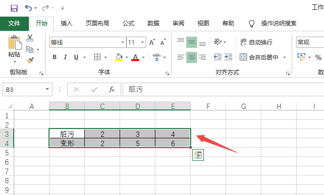The width and height of the screenshot is (324, 195).
Task: Click the Save icon in quick access toolbar
Action: (x=14, y=8)
